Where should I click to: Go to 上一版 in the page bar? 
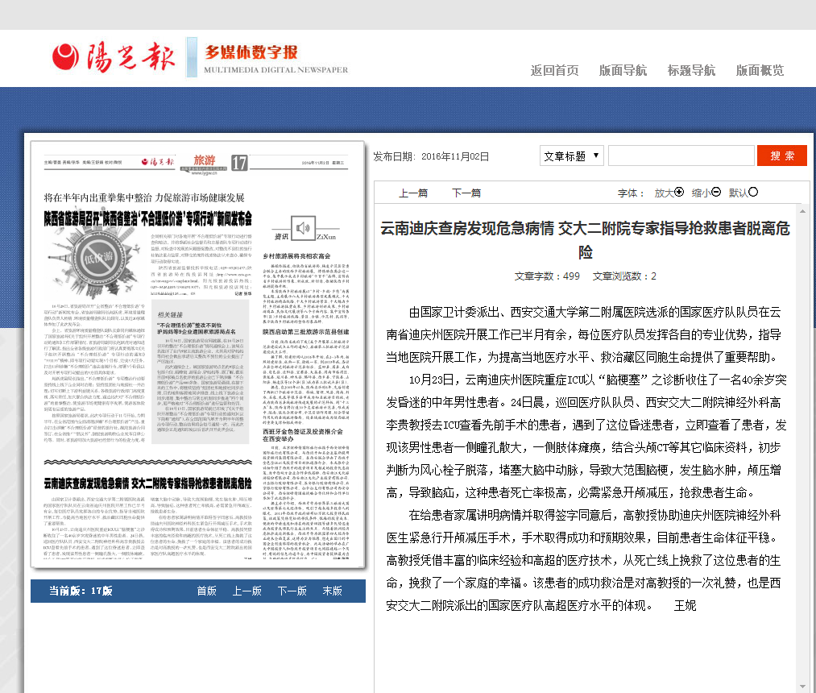pos(247,591)
